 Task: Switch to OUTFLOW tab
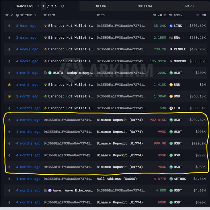(145, 6)
